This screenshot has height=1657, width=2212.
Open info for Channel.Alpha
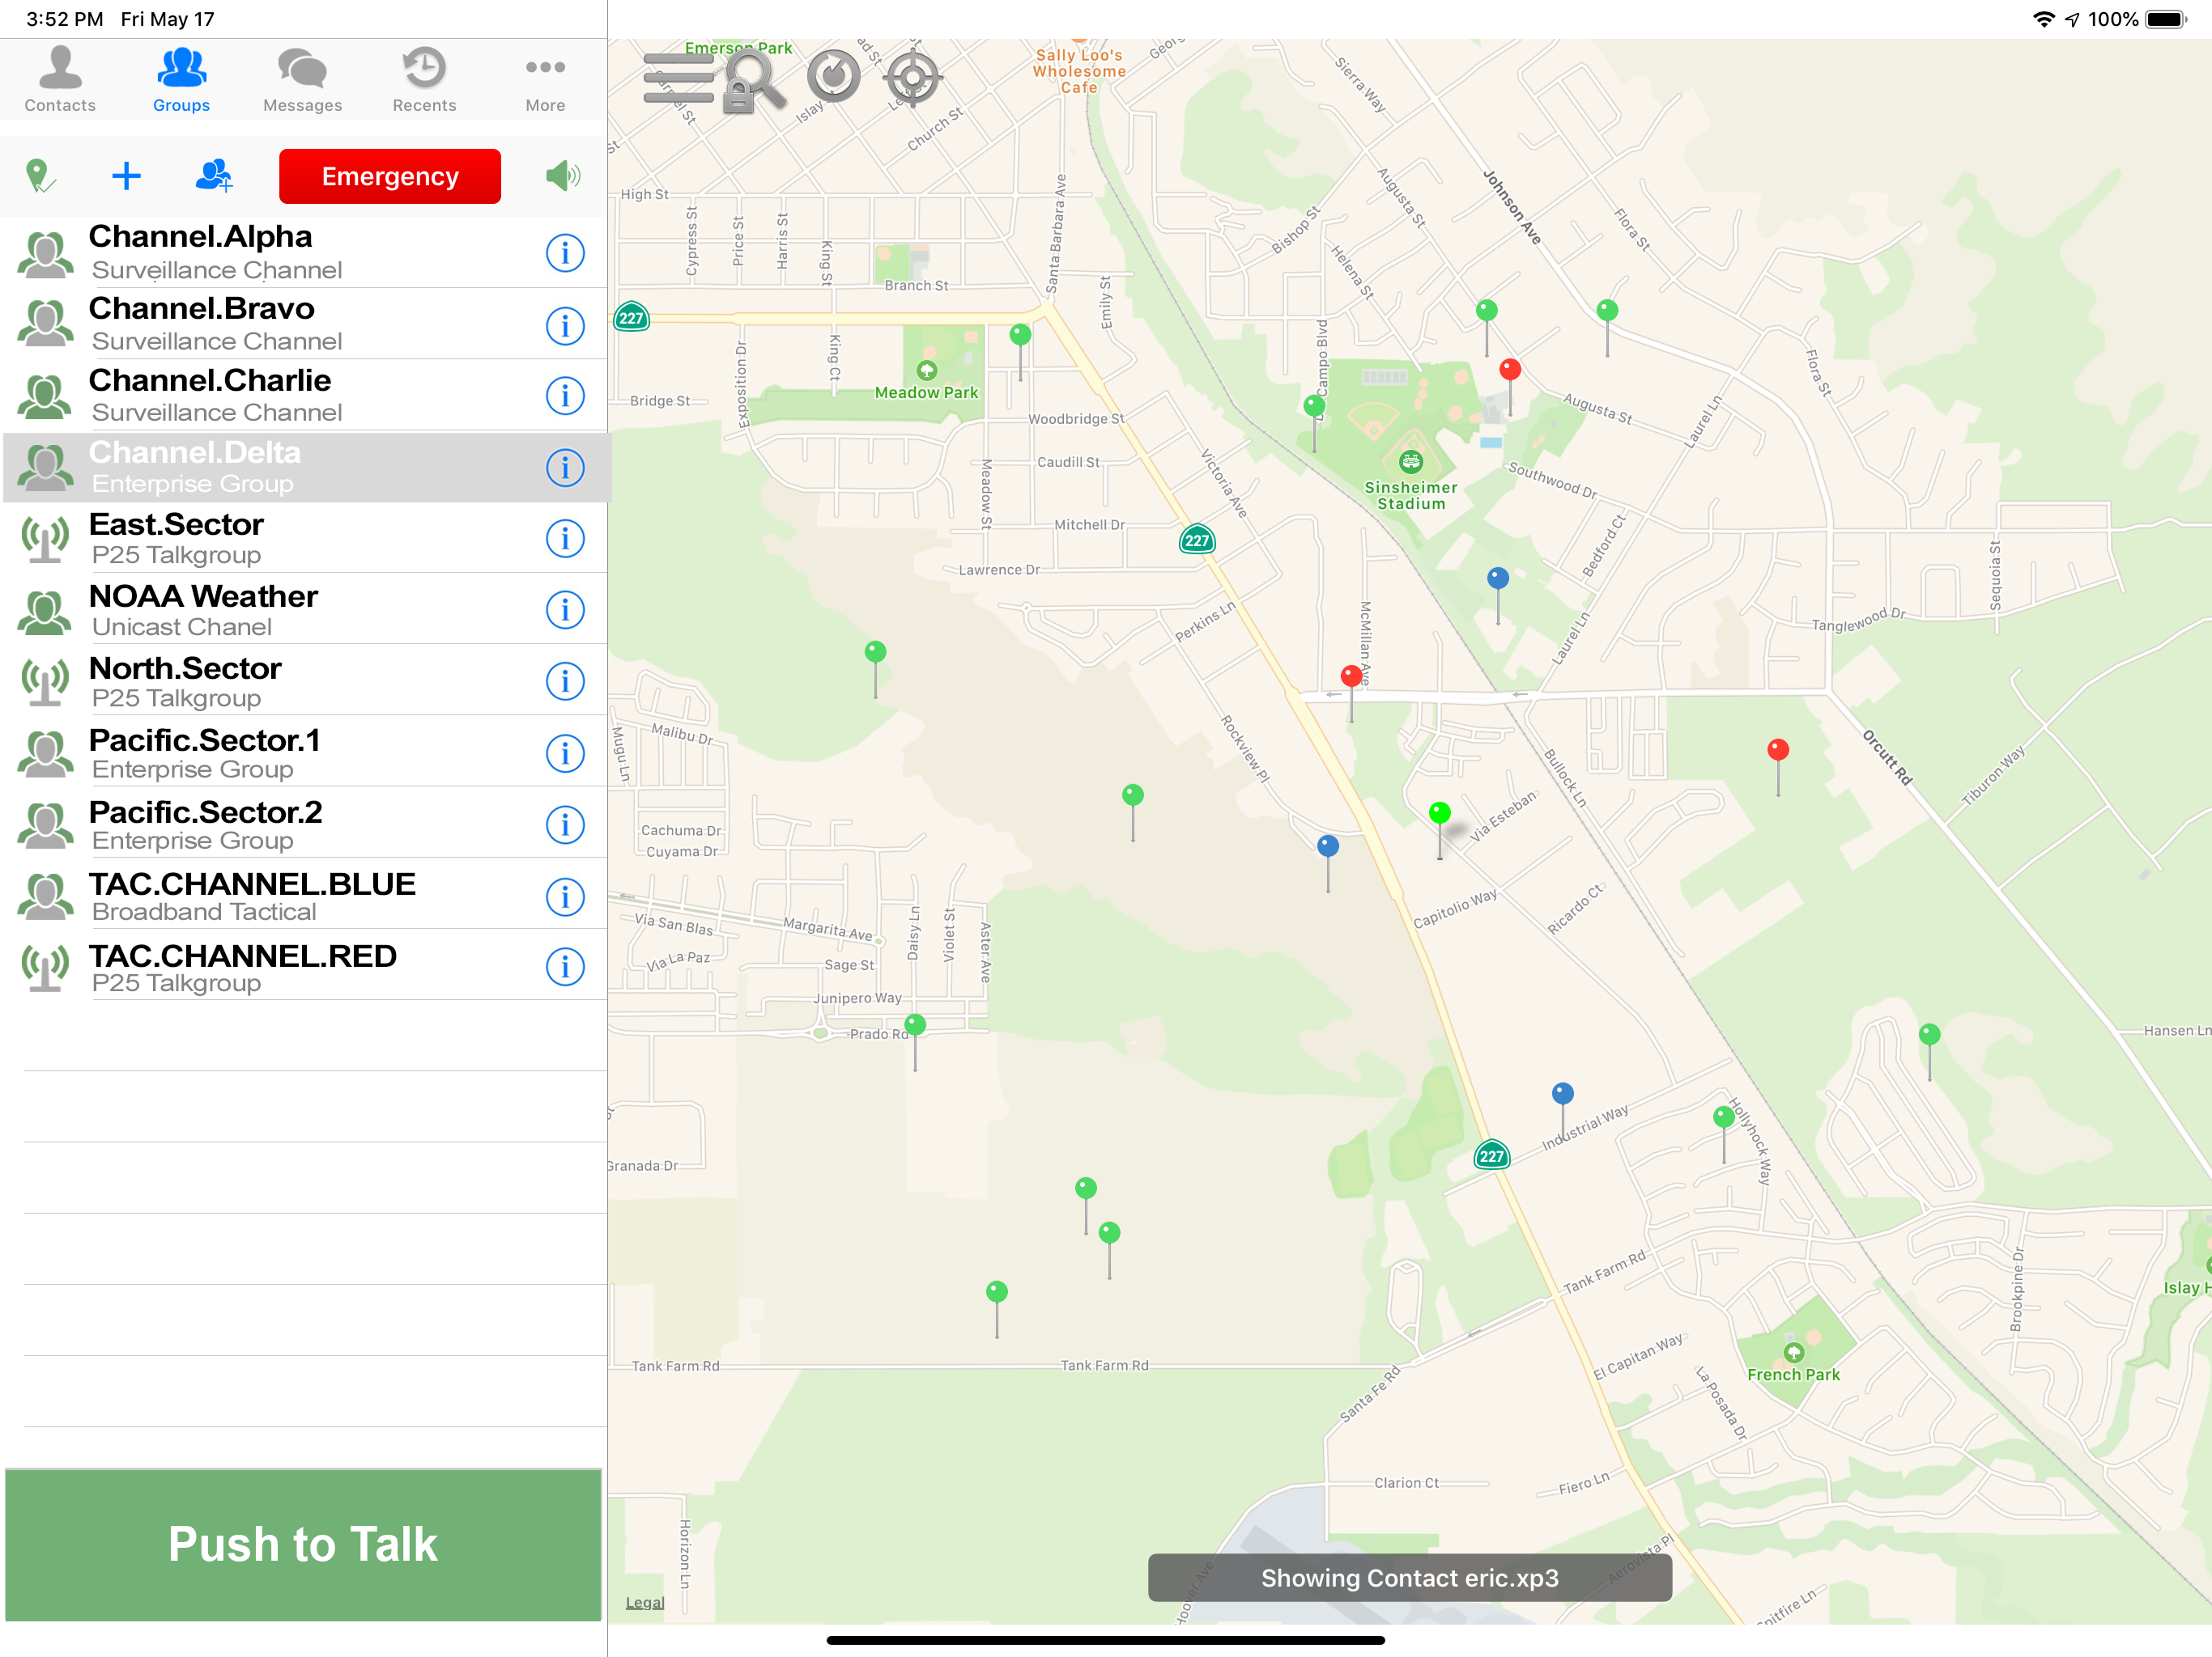coord(565,253)
